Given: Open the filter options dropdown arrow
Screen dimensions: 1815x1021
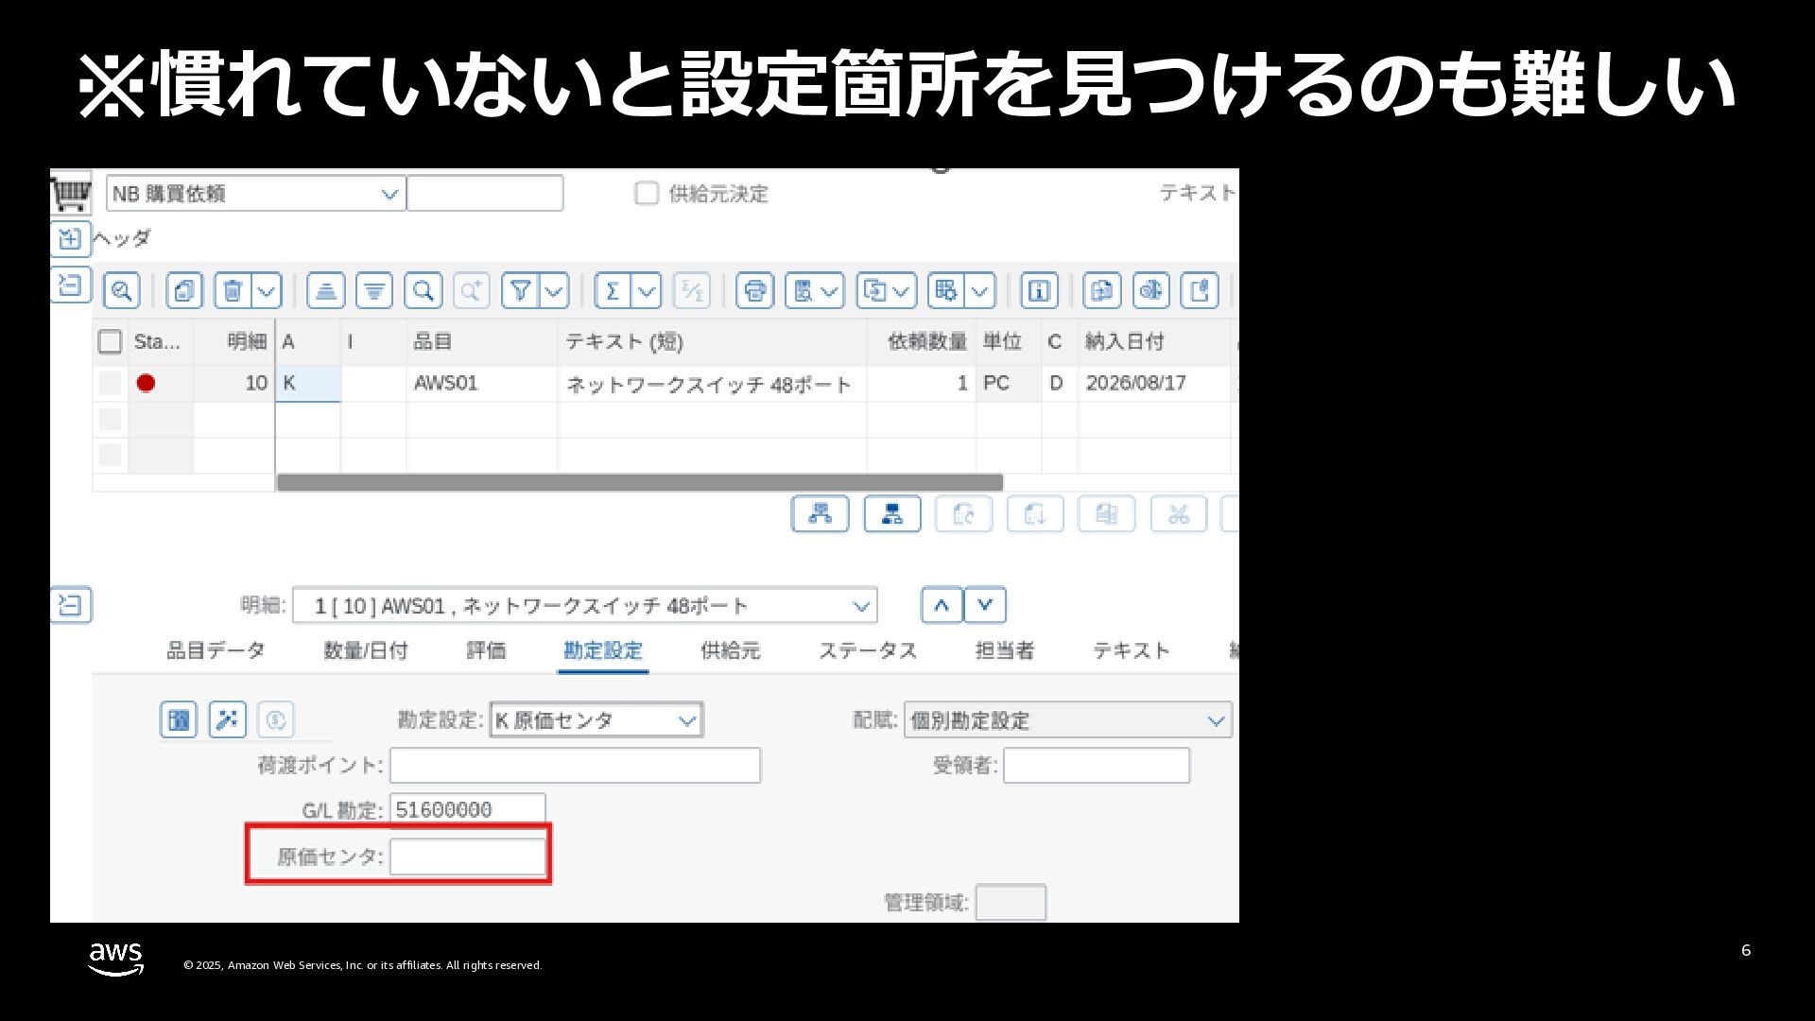Looking at the screenshot, I should (554, 290).
